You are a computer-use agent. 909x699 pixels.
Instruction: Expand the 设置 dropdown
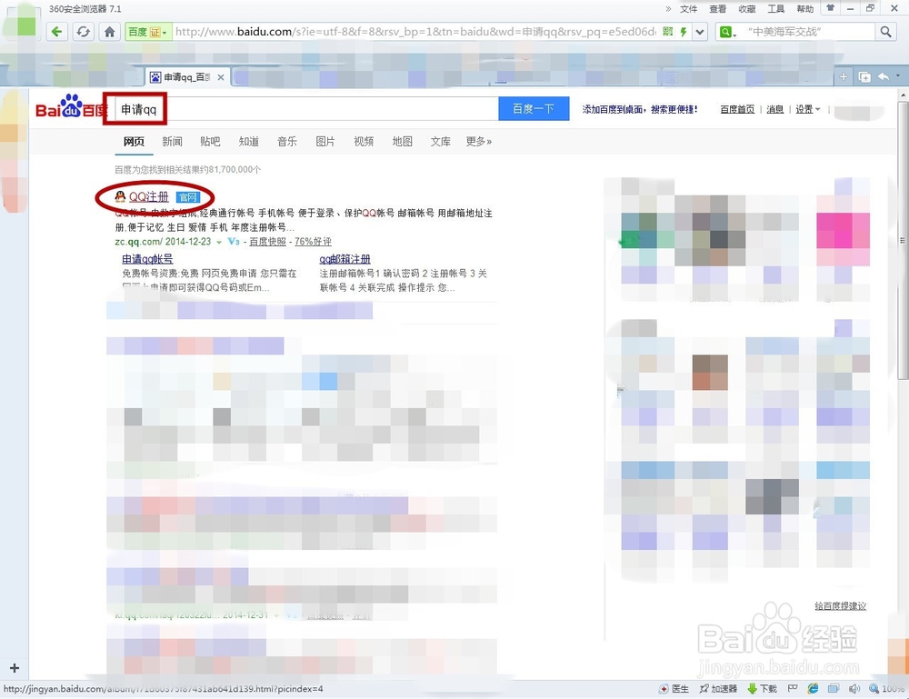point(808,109)
